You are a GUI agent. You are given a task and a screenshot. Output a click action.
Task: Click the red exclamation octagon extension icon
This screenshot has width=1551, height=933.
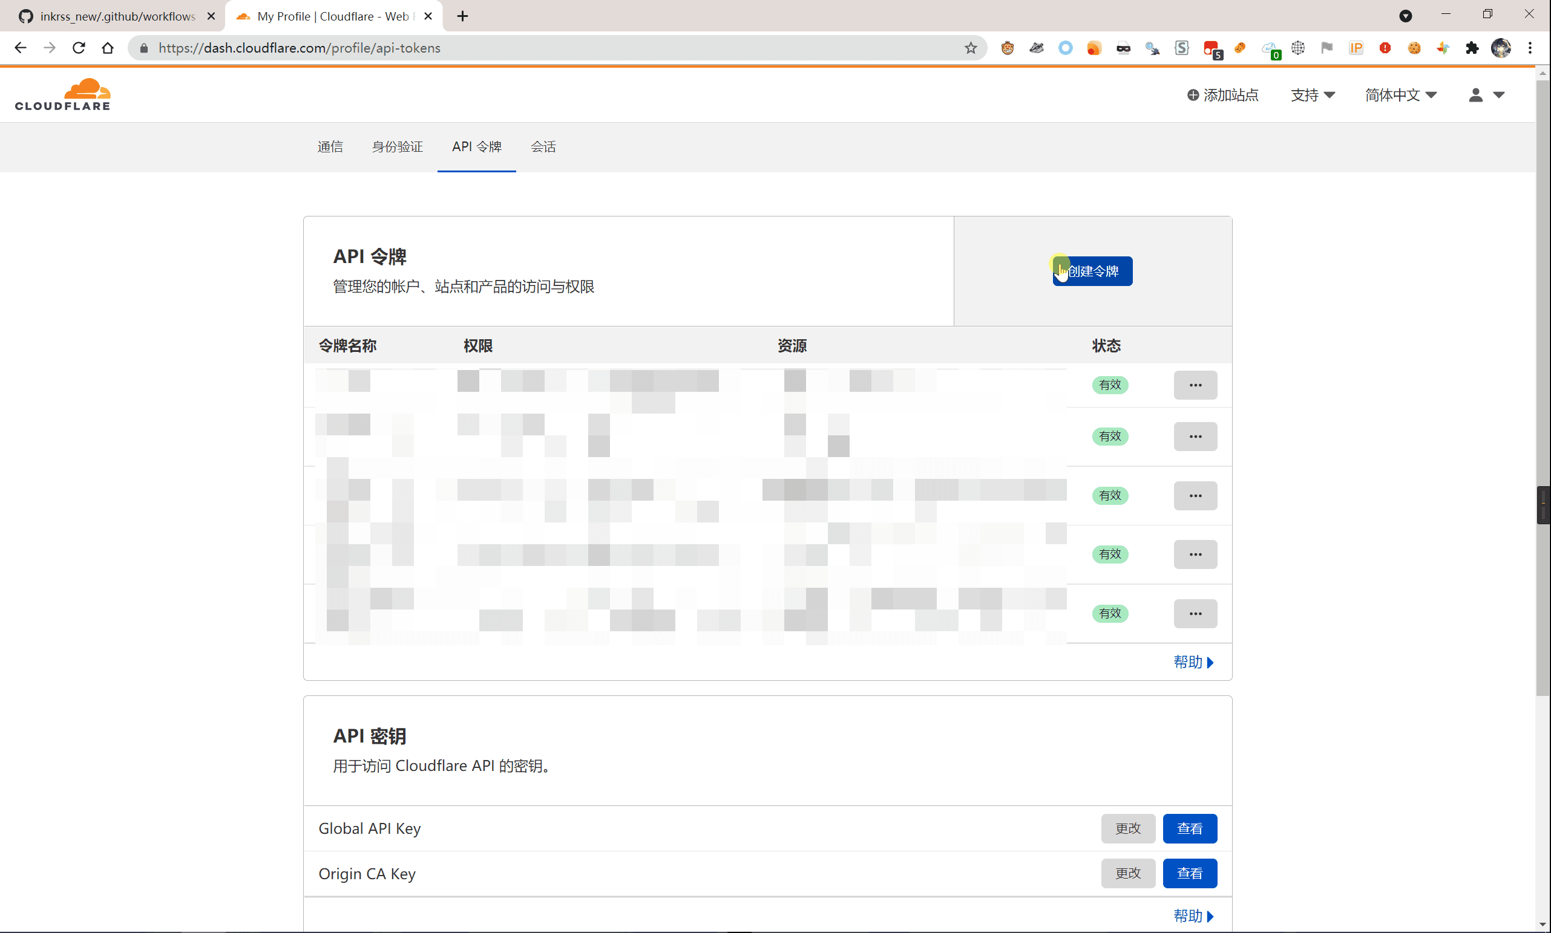[x=1385, y=48]
